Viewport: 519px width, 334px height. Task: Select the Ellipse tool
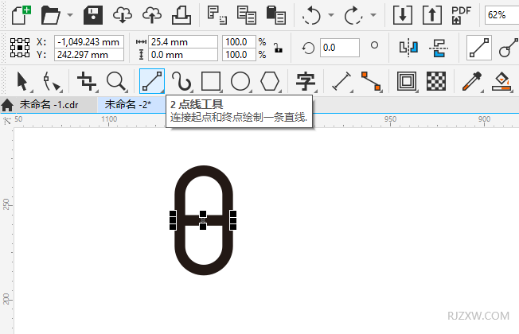pyautogui.click(x=240, y=81)
